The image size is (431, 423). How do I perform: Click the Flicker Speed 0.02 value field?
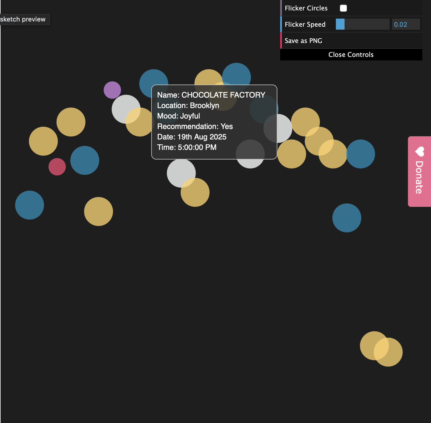[405, 24]
